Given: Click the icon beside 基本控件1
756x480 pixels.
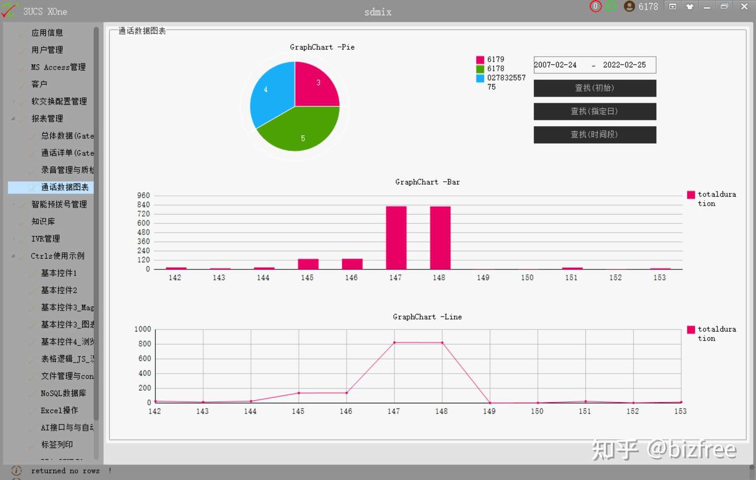Looking at the screenshot, I should [31, 274].
